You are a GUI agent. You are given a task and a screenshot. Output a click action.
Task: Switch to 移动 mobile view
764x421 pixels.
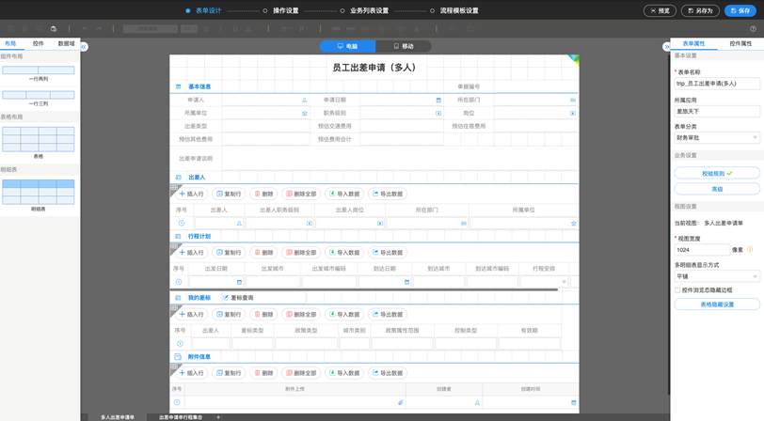coord(403,46)
